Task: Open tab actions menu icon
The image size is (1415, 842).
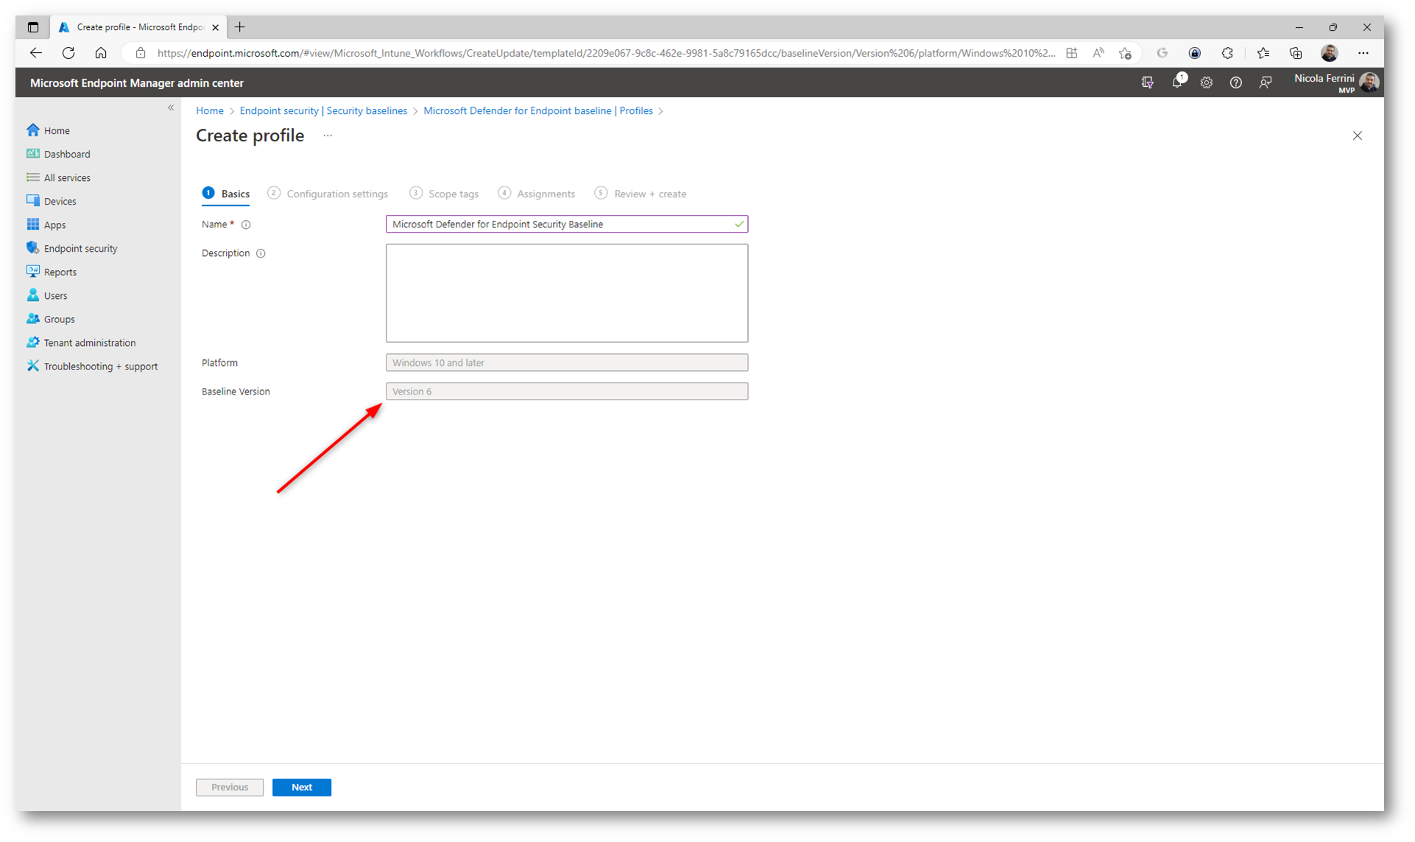Action: (x=33, y=27)
